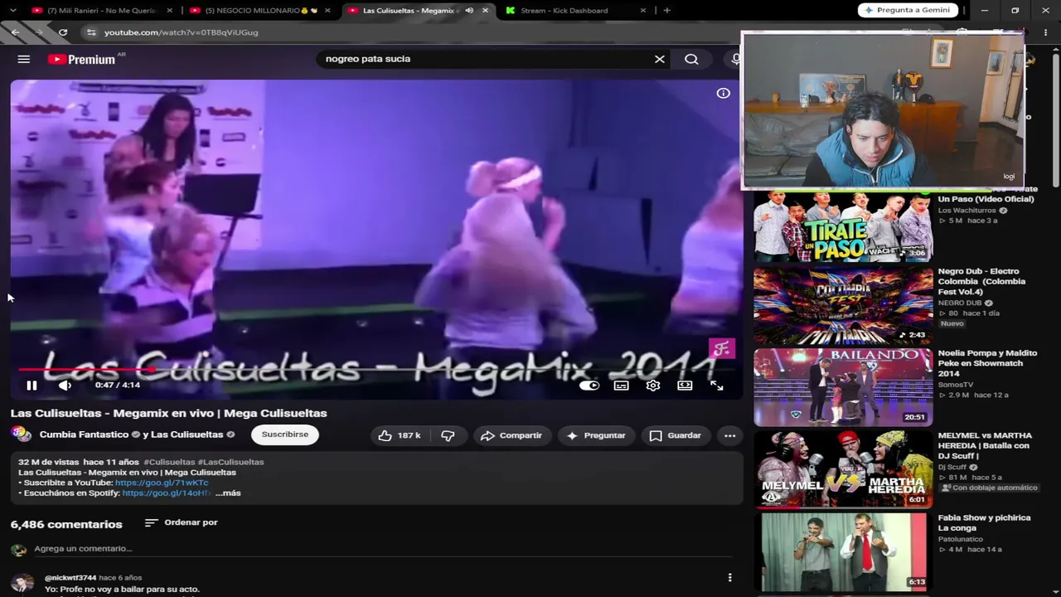Open options menu for nickwtf3744 comment
Viewport: 1061px width, 597px height.
click(x=729, y=577)
